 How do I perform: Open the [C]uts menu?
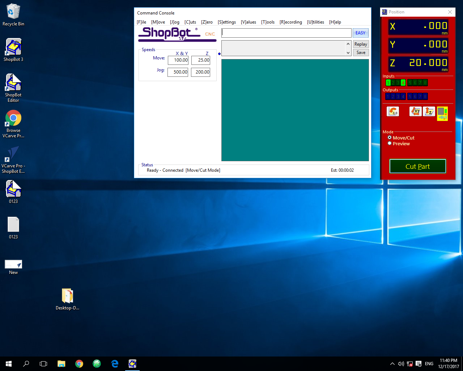190,22
